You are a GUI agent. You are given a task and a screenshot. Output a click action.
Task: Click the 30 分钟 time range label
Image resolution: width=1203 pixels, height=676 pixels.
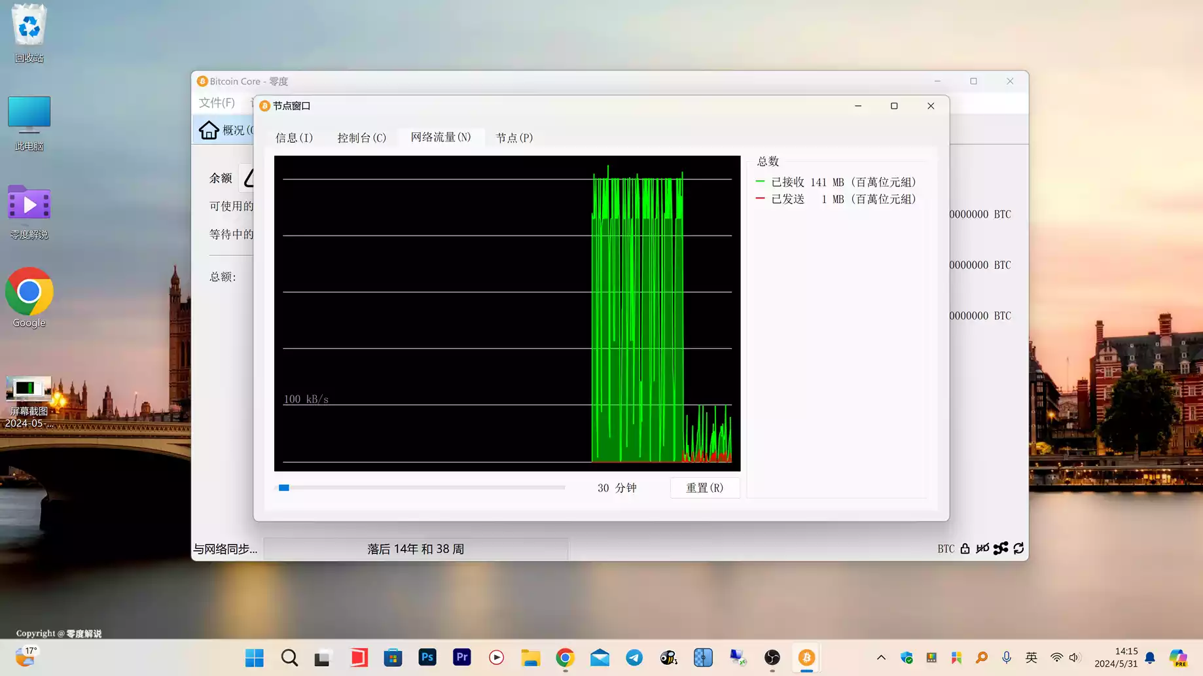coord(617,488)
